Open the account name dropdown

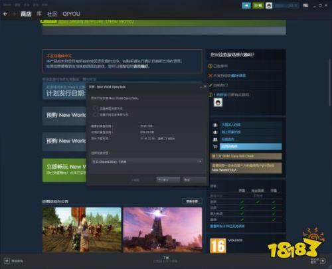click(x=286, y=5)
